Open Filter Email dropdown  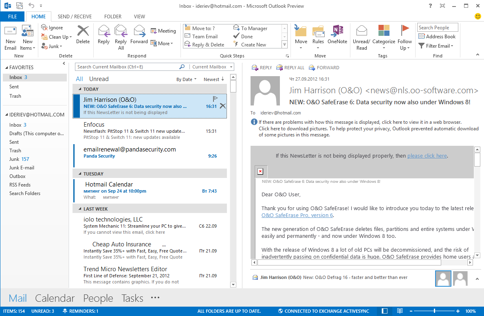[436, 46]
